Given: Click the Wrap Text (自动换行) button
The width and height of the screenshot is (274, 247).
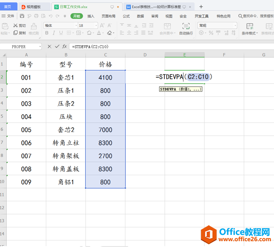Looking at the screenshot, I should [186, 29].
